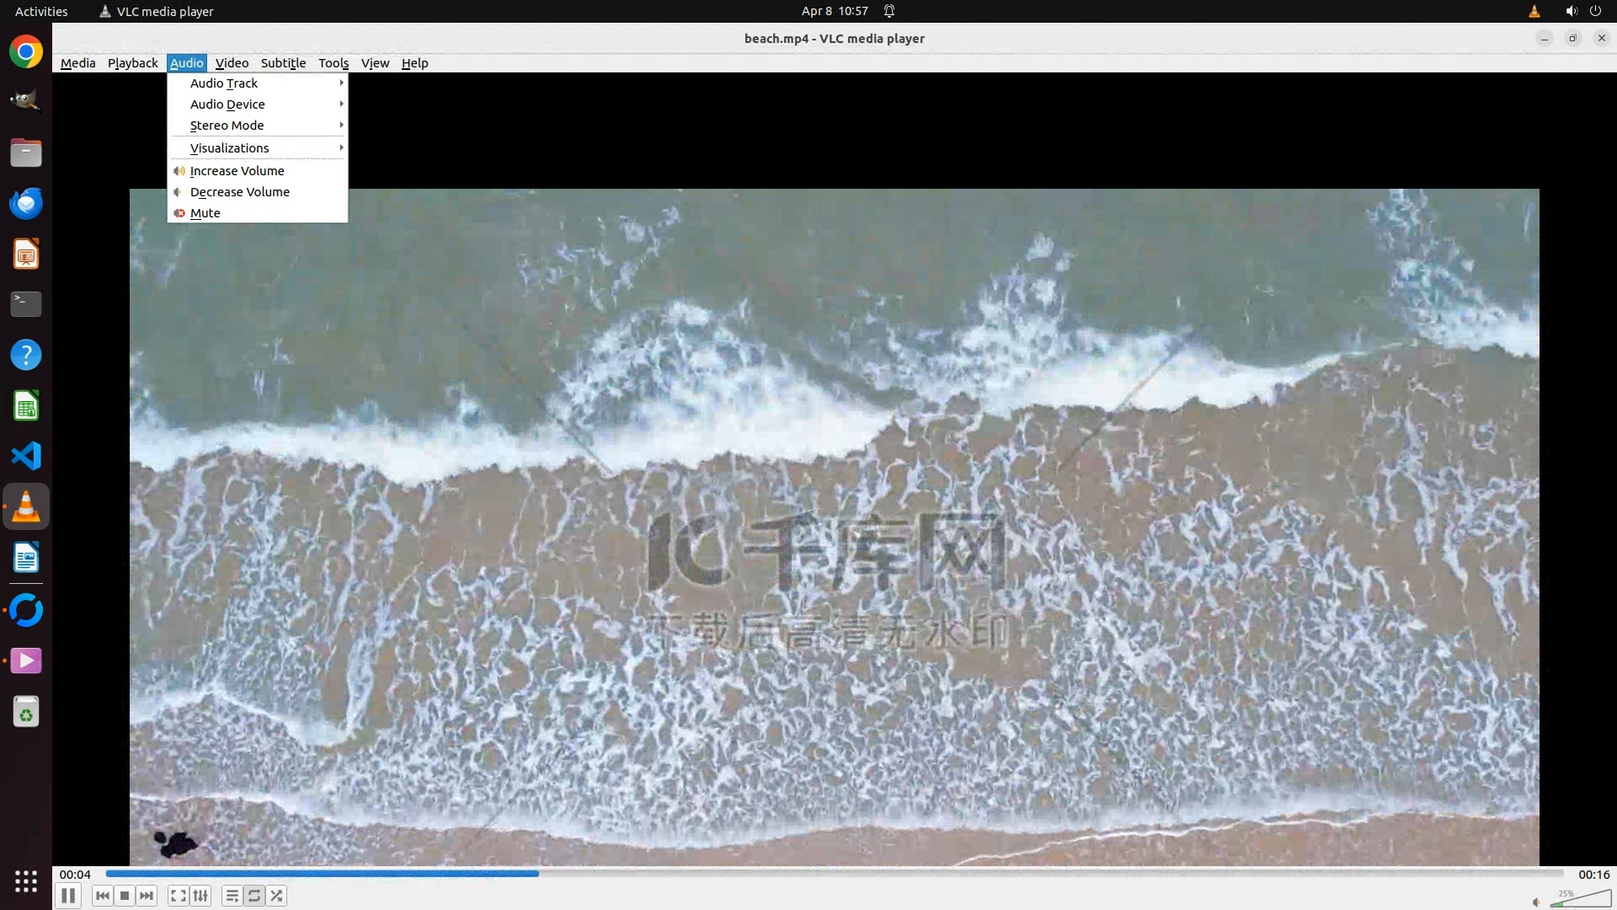Click the volume level slider
The height and width of the screenshot is (910, 1617).
point(1582,900)
